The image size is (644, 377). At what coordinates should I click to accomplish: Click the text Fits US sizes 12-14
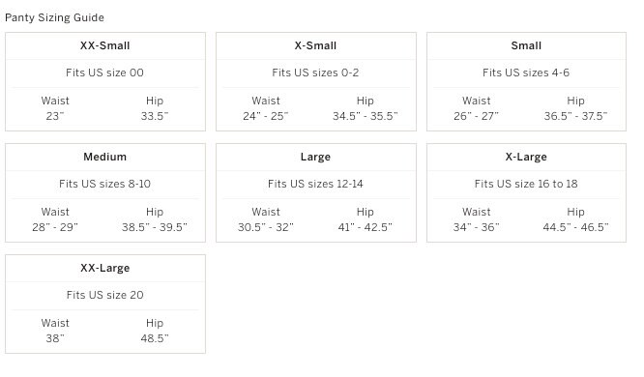pos(315,184)
